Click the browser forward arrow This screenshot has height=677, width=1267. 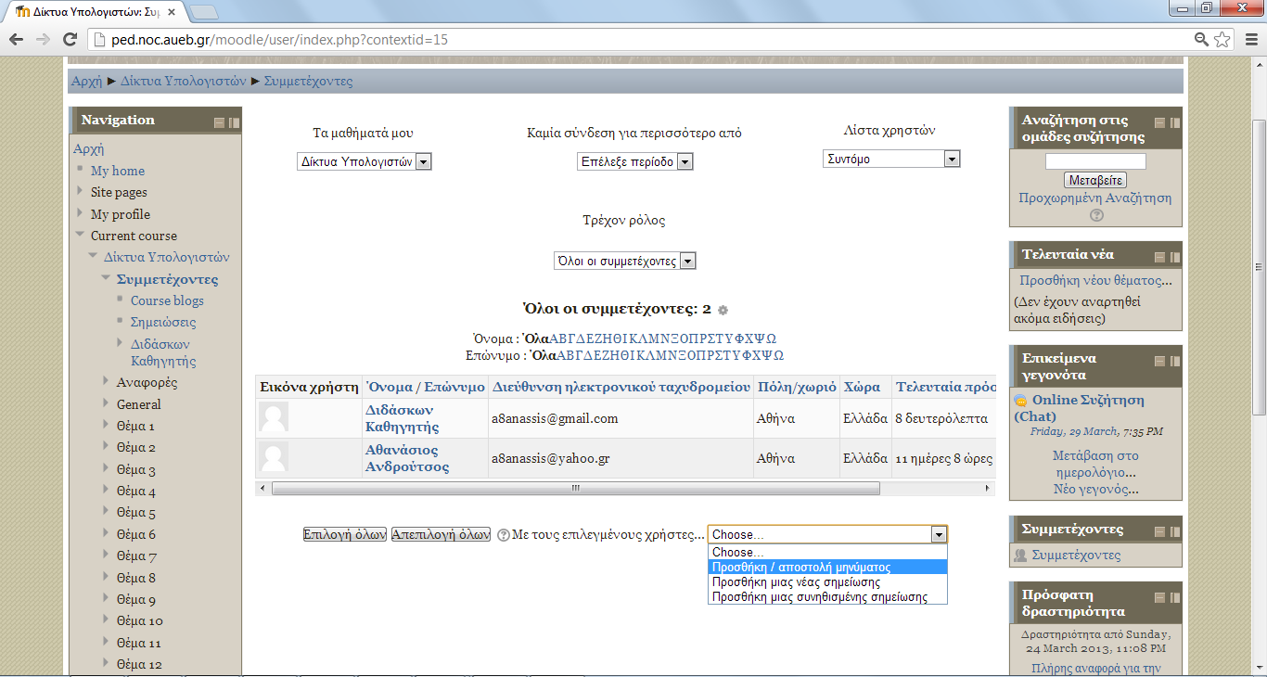point(43,40)
